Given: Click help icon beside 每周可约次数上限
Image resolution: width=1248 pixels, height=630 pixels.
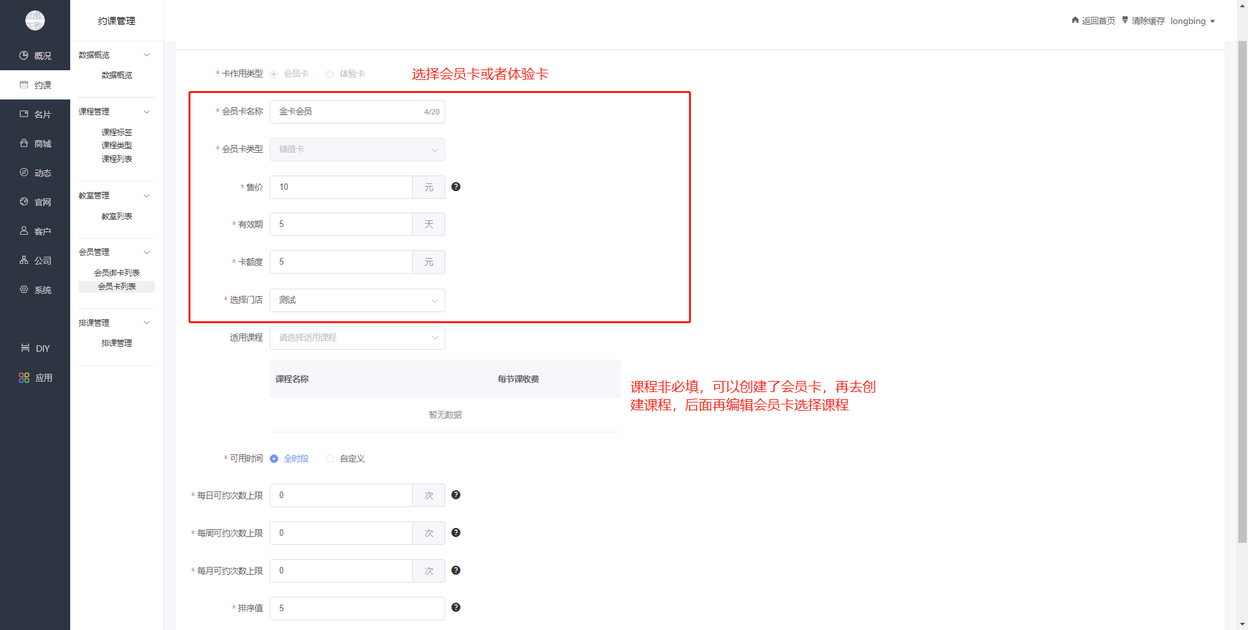Looking at the screenshot, I should [456, 532].
